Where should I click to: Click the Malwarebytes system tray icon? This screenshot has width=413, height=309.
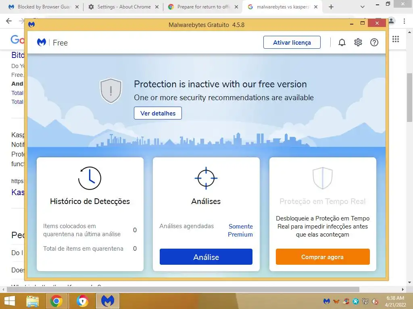coord(327,301)
